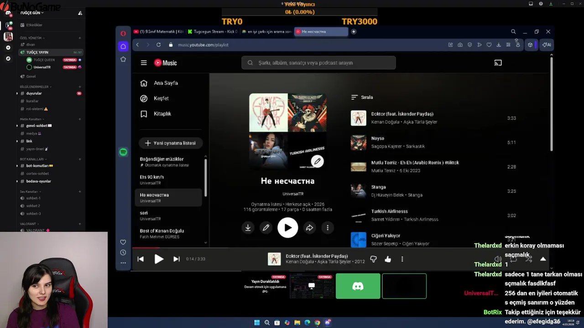
Task: Click the volume speaker icon in player bar
Action: click(498, 259)
